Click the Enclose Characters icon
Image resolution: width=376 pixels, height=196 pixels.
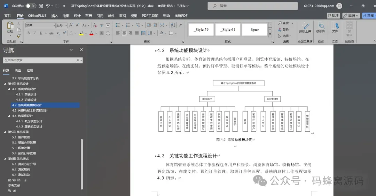[108, 33]
